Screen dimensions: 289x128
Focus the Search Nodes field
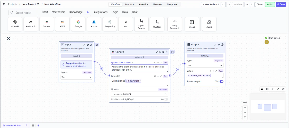[x=23, y=13]
